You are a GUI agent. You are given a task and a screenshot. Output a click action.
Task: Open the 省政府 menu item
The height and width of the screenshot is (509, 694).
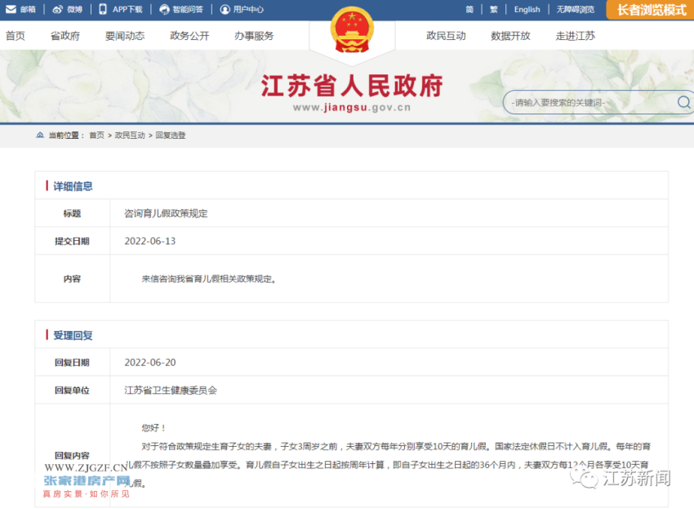click(65, 36)
